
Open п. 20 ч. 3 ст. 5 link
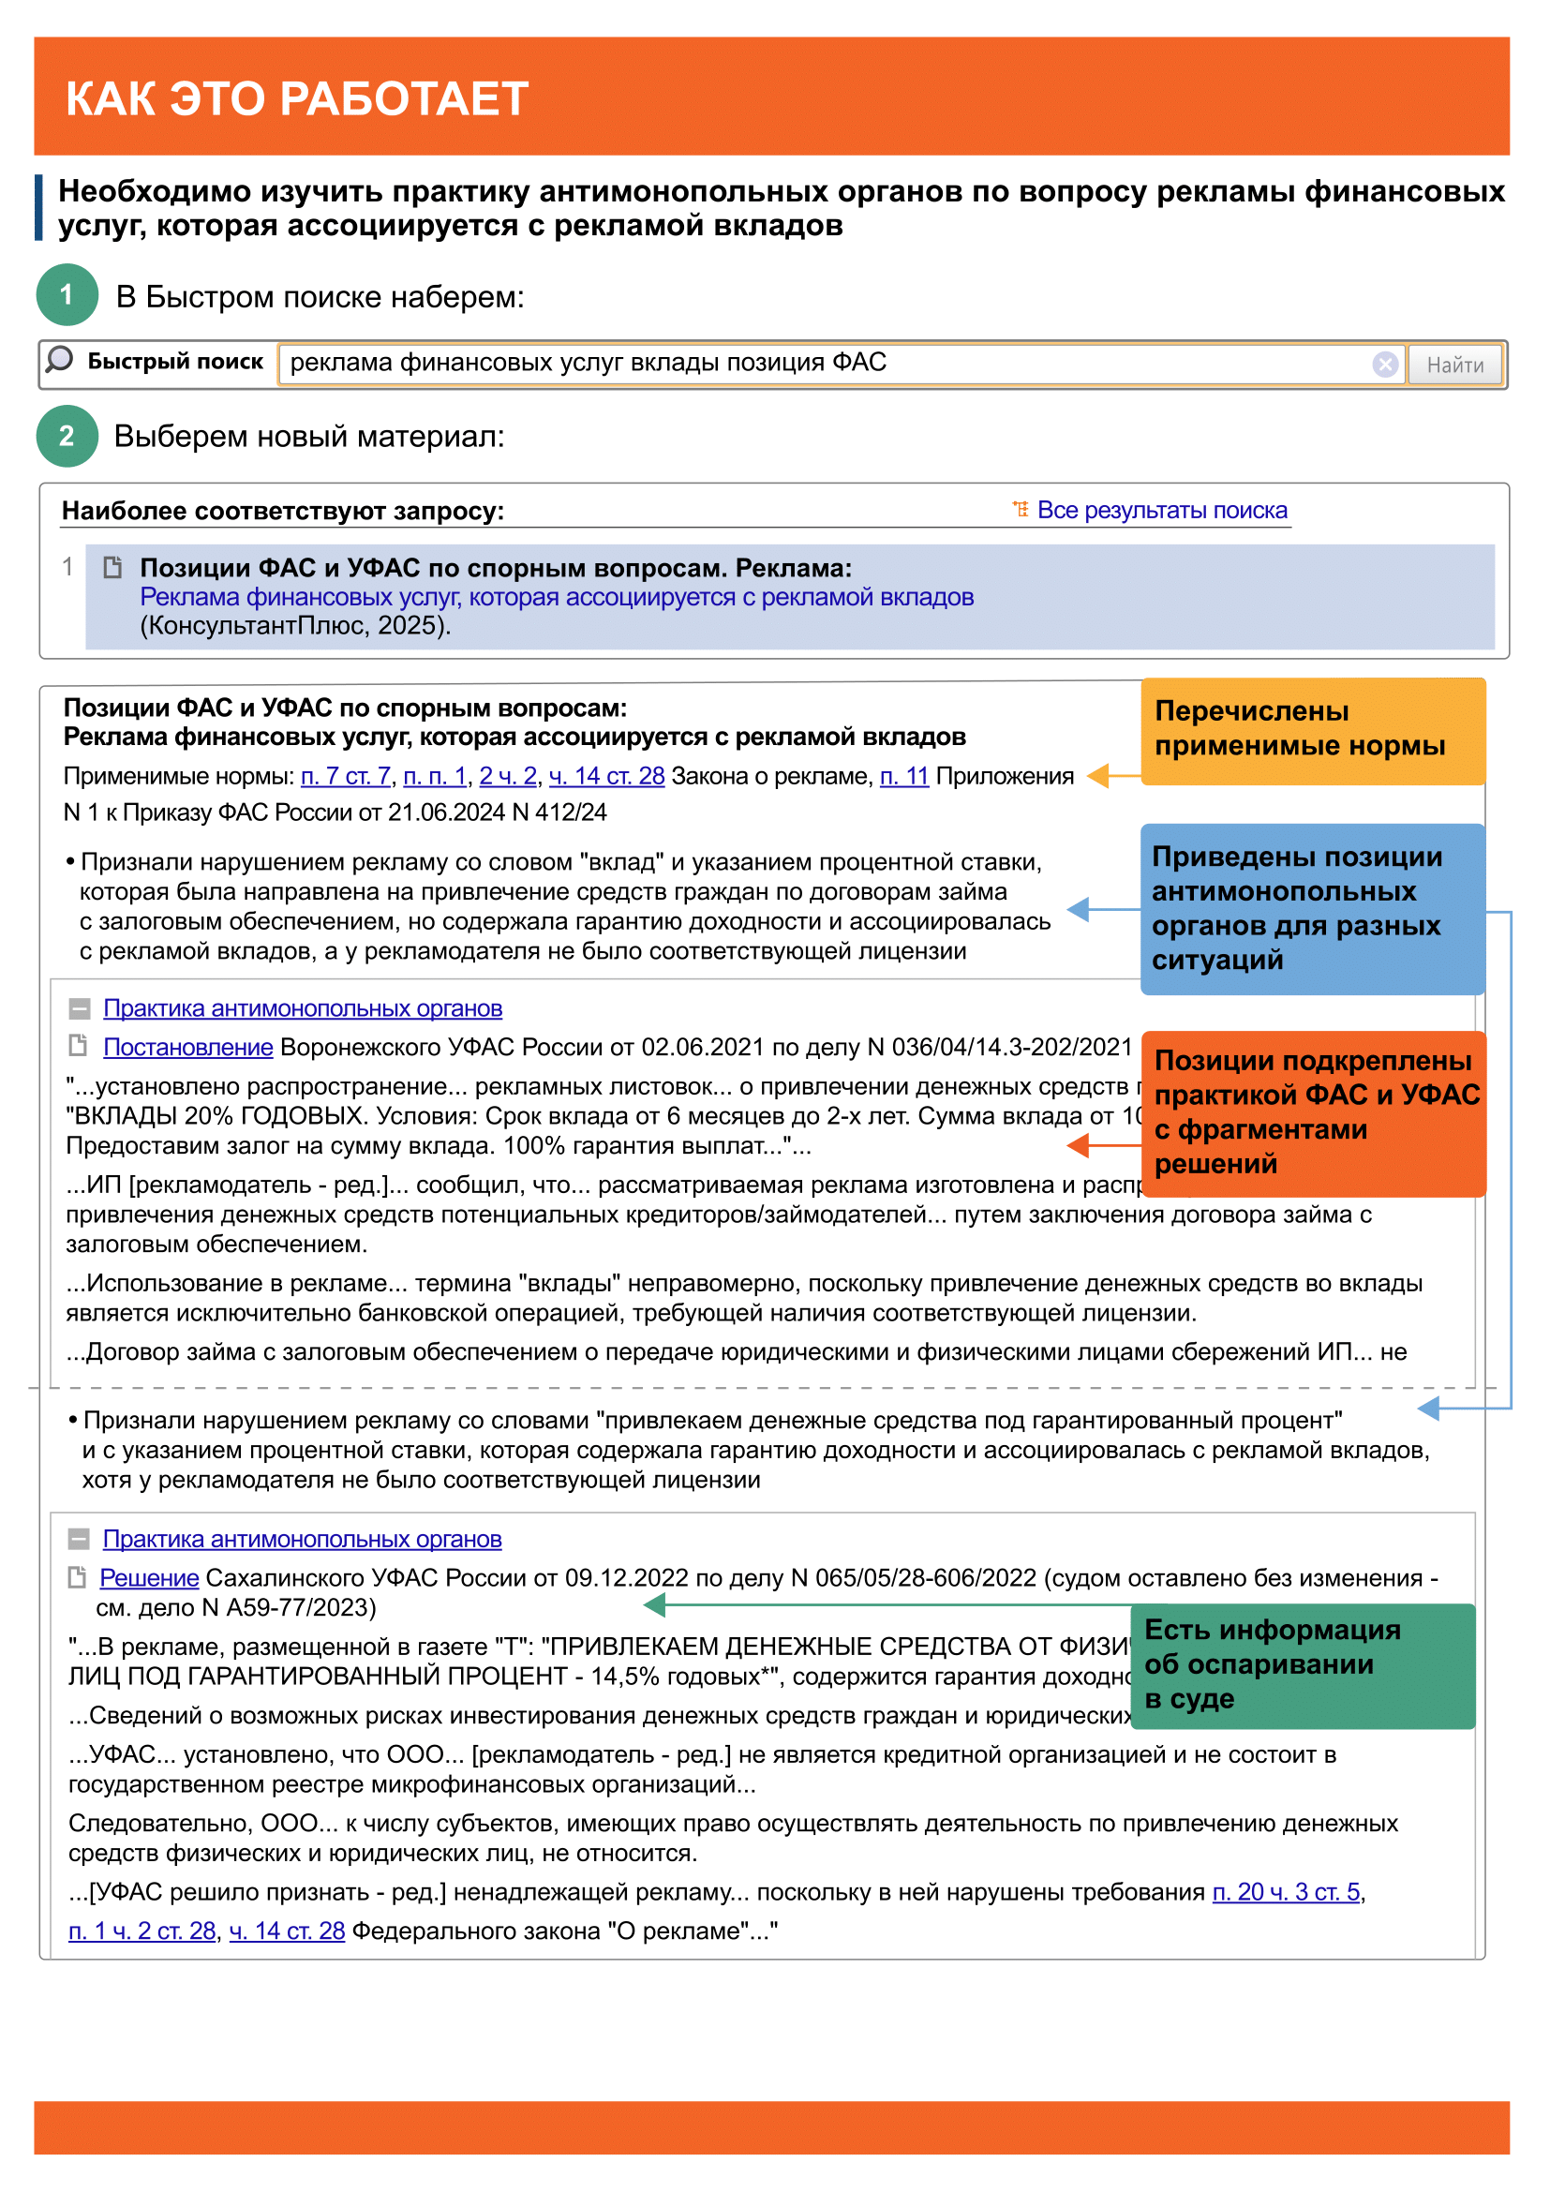[x=1286, y=1892]
